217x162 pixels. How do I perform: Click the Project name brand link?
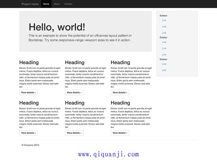[30, 4]
